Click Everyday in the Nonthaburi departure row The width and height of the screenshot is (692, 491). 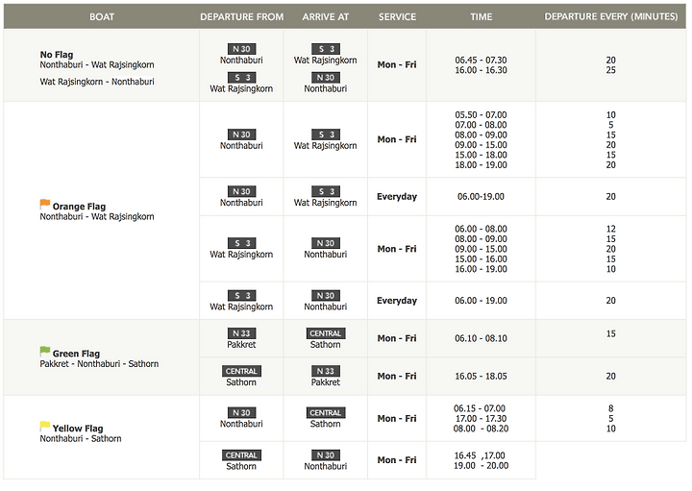click(397, 197)
